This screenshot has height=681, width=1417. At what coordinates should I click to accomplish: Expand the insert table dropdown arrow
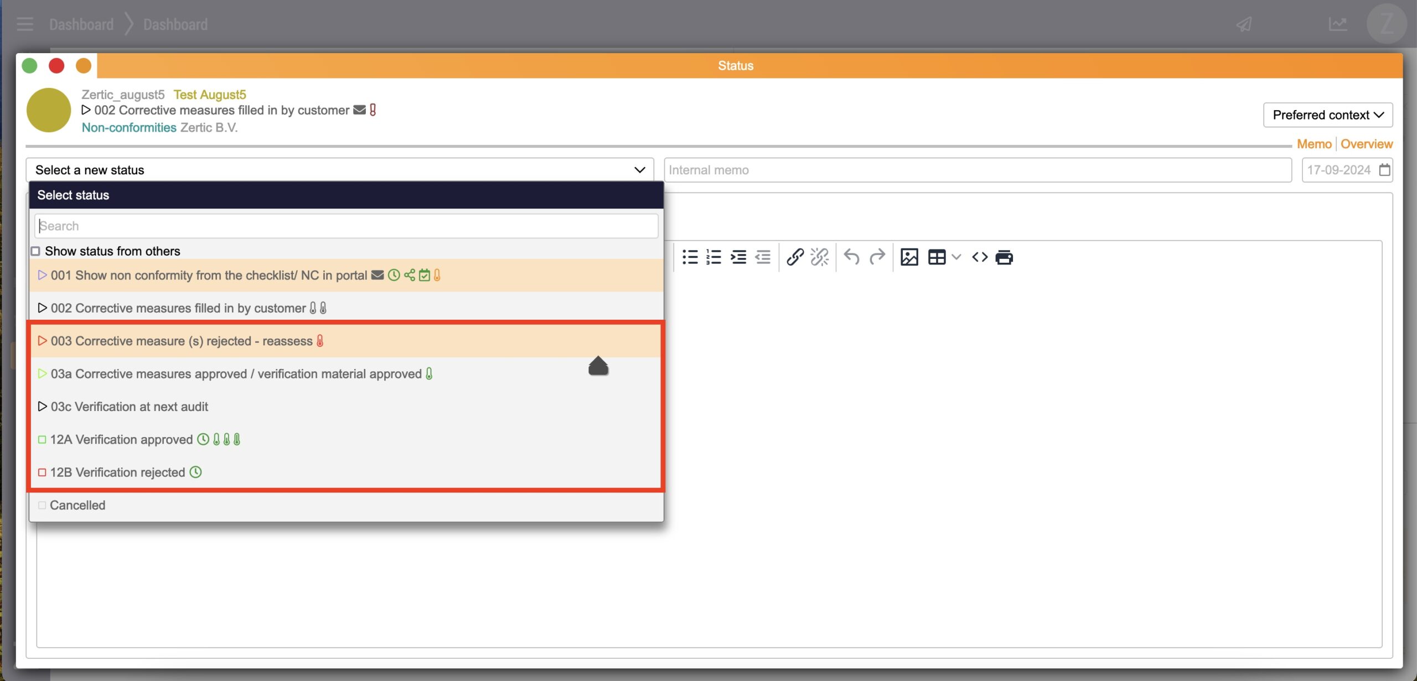click(956, 257)
